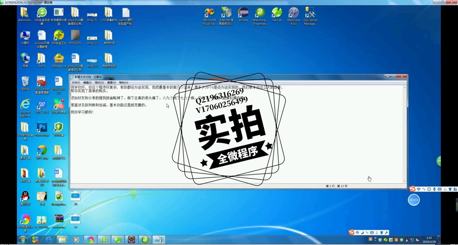Select the DATA folder on desktop
The height and width of the screenshot is (245, 458).
point(42,59)
